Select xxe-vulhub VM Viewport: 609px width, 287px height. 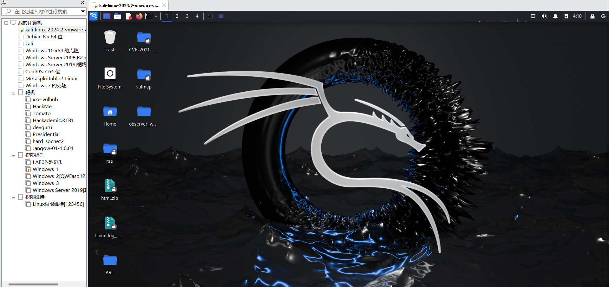[45, 99]
